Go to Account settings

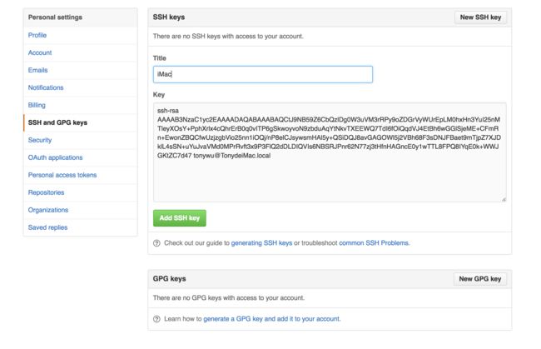[40, 52]
